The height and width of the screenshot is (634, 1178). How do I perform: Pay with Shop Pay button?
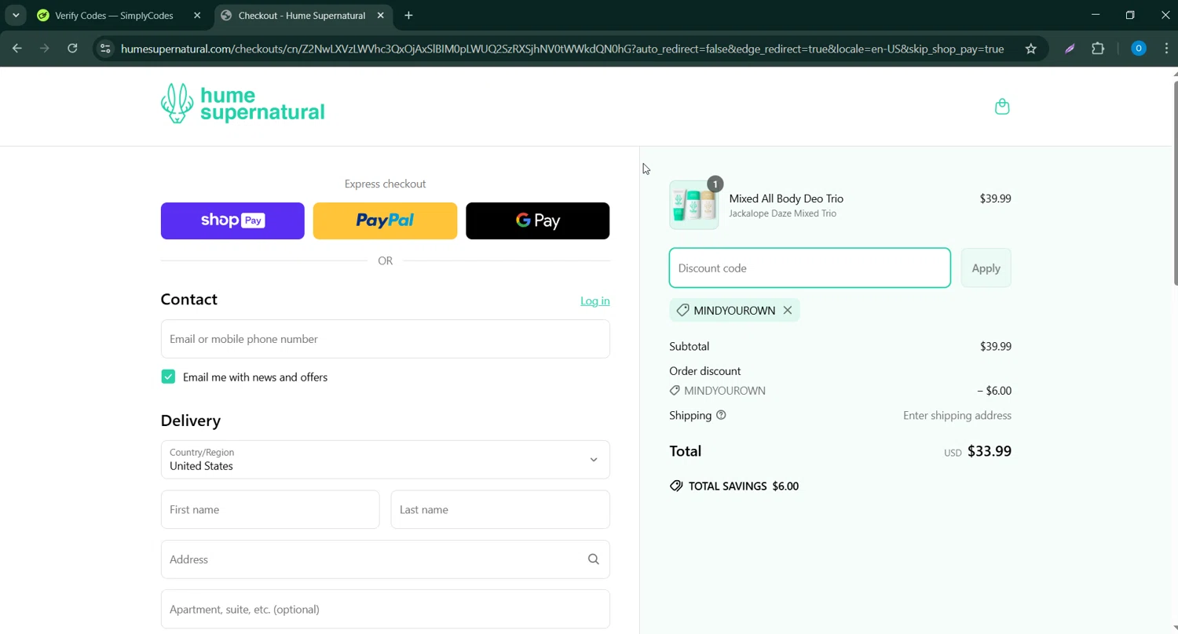[232, 221]
